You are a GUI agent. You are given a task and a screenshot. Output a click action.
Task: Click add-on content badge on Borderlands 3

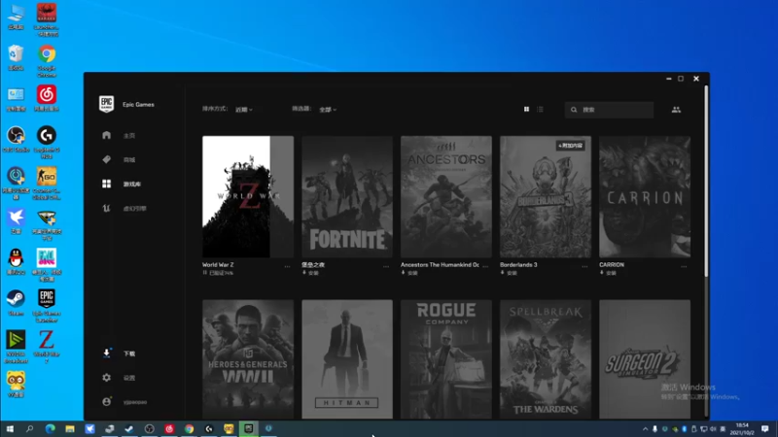coord(570,146)
